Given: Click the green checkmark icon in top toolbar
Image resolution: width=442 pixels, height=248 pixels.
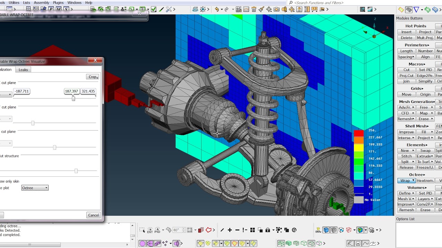Looking at the screenshot, I should [154, 9].
